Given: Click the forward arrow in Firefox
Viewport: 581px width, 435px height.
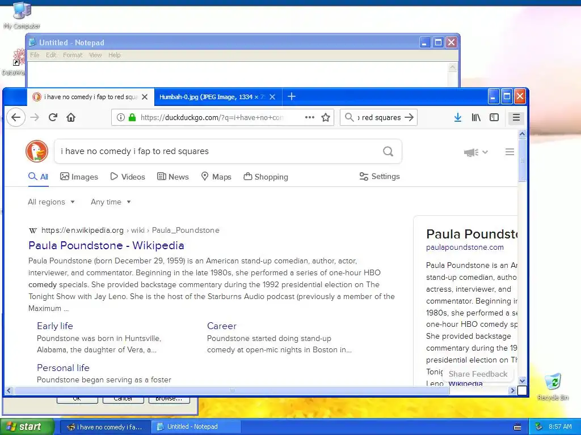Looking at the screenshot, I should click(x=35, y=118).
